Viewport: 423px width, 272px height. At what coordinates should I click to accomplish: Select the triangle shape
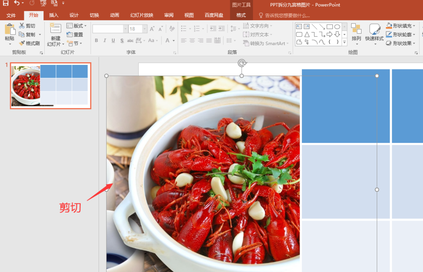307,34
